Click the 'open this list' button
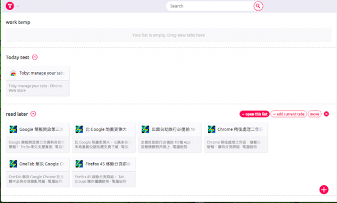 254,114
